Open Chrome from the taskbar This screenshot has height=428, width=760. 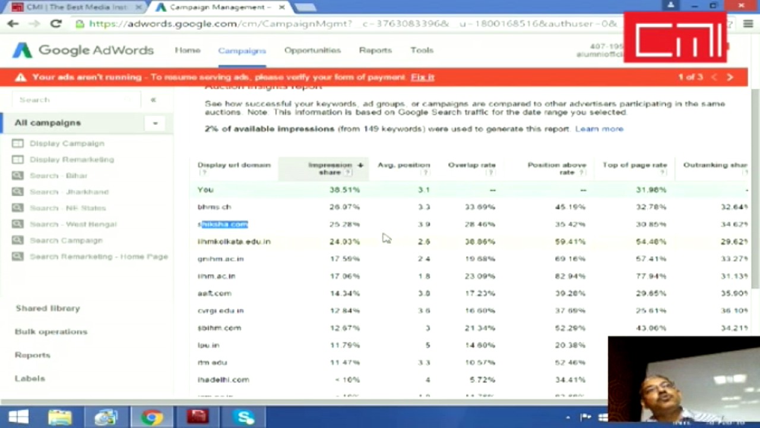point(152,417)
